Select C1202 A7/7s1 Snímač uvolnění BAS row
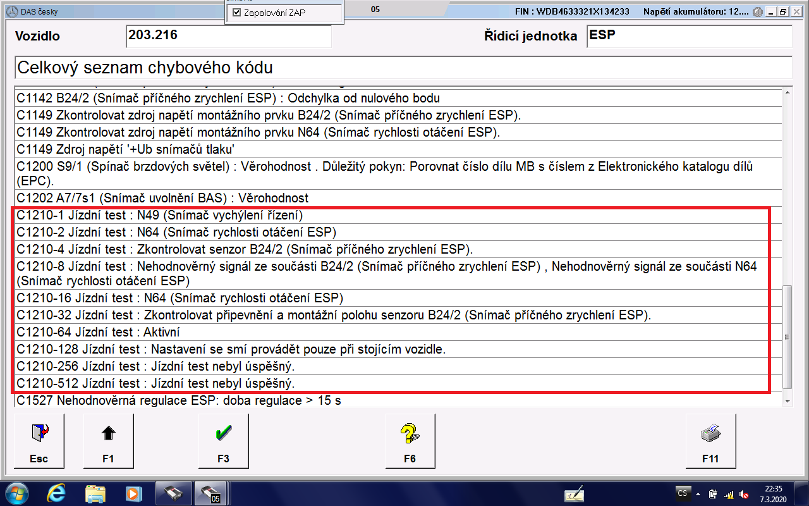The image size is (809, 506). pos(398,198)
